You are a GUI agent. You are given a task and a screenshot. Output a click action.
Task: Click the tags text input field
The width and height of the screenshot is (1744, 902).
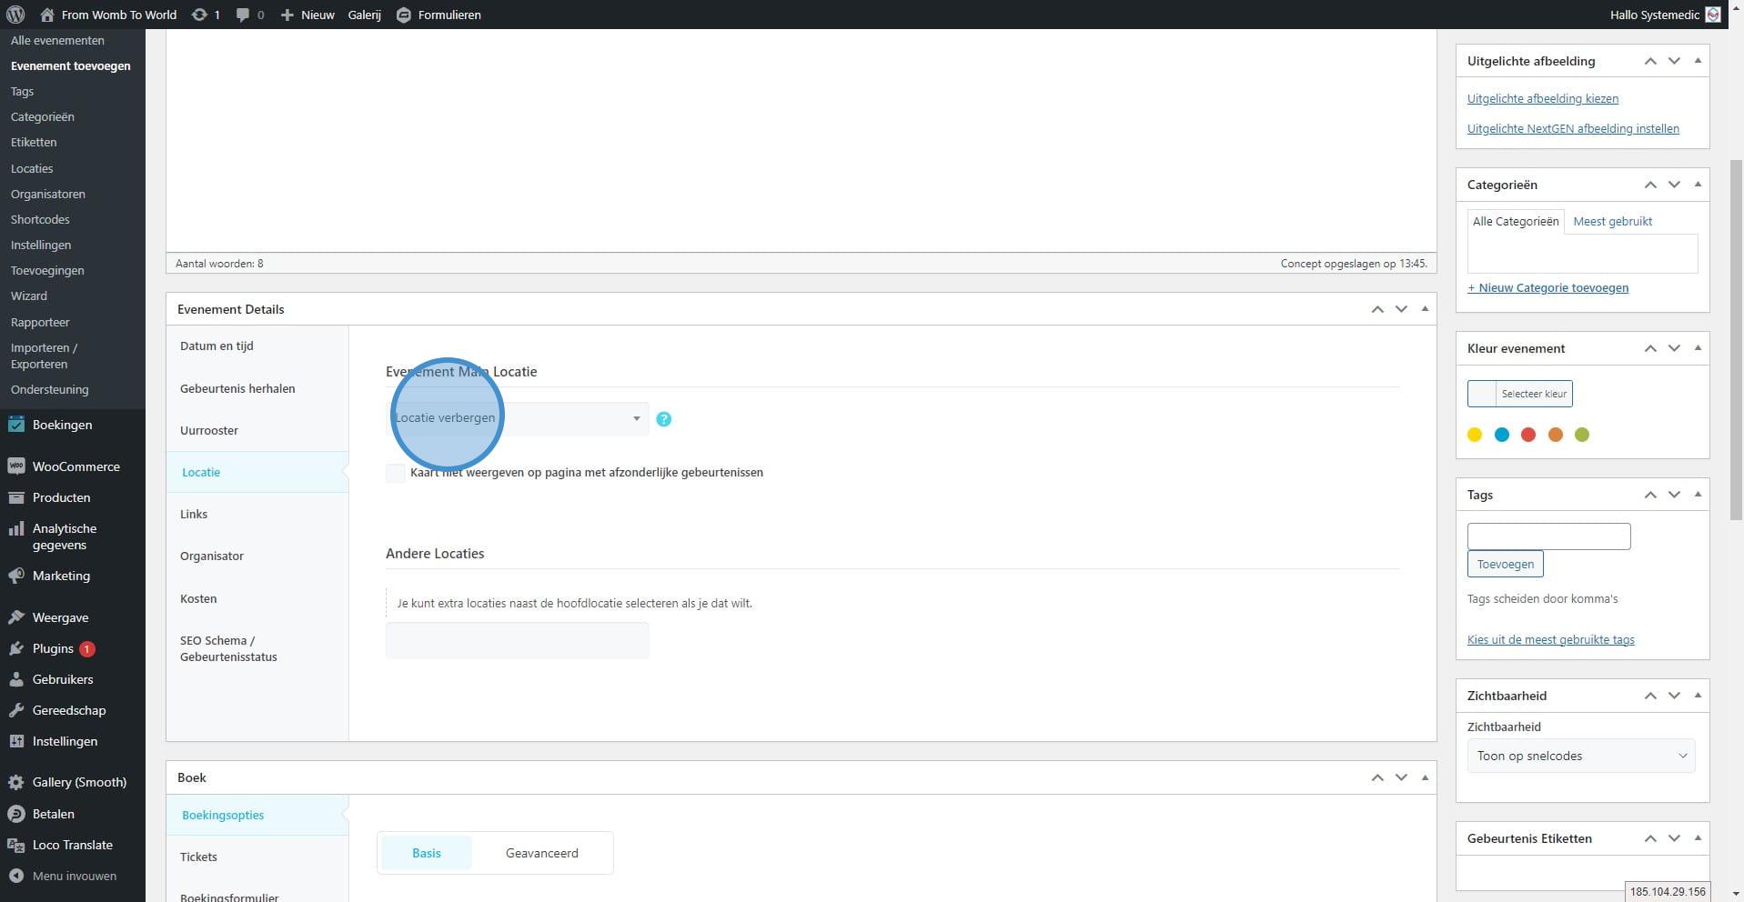(x=1548, y=536)
